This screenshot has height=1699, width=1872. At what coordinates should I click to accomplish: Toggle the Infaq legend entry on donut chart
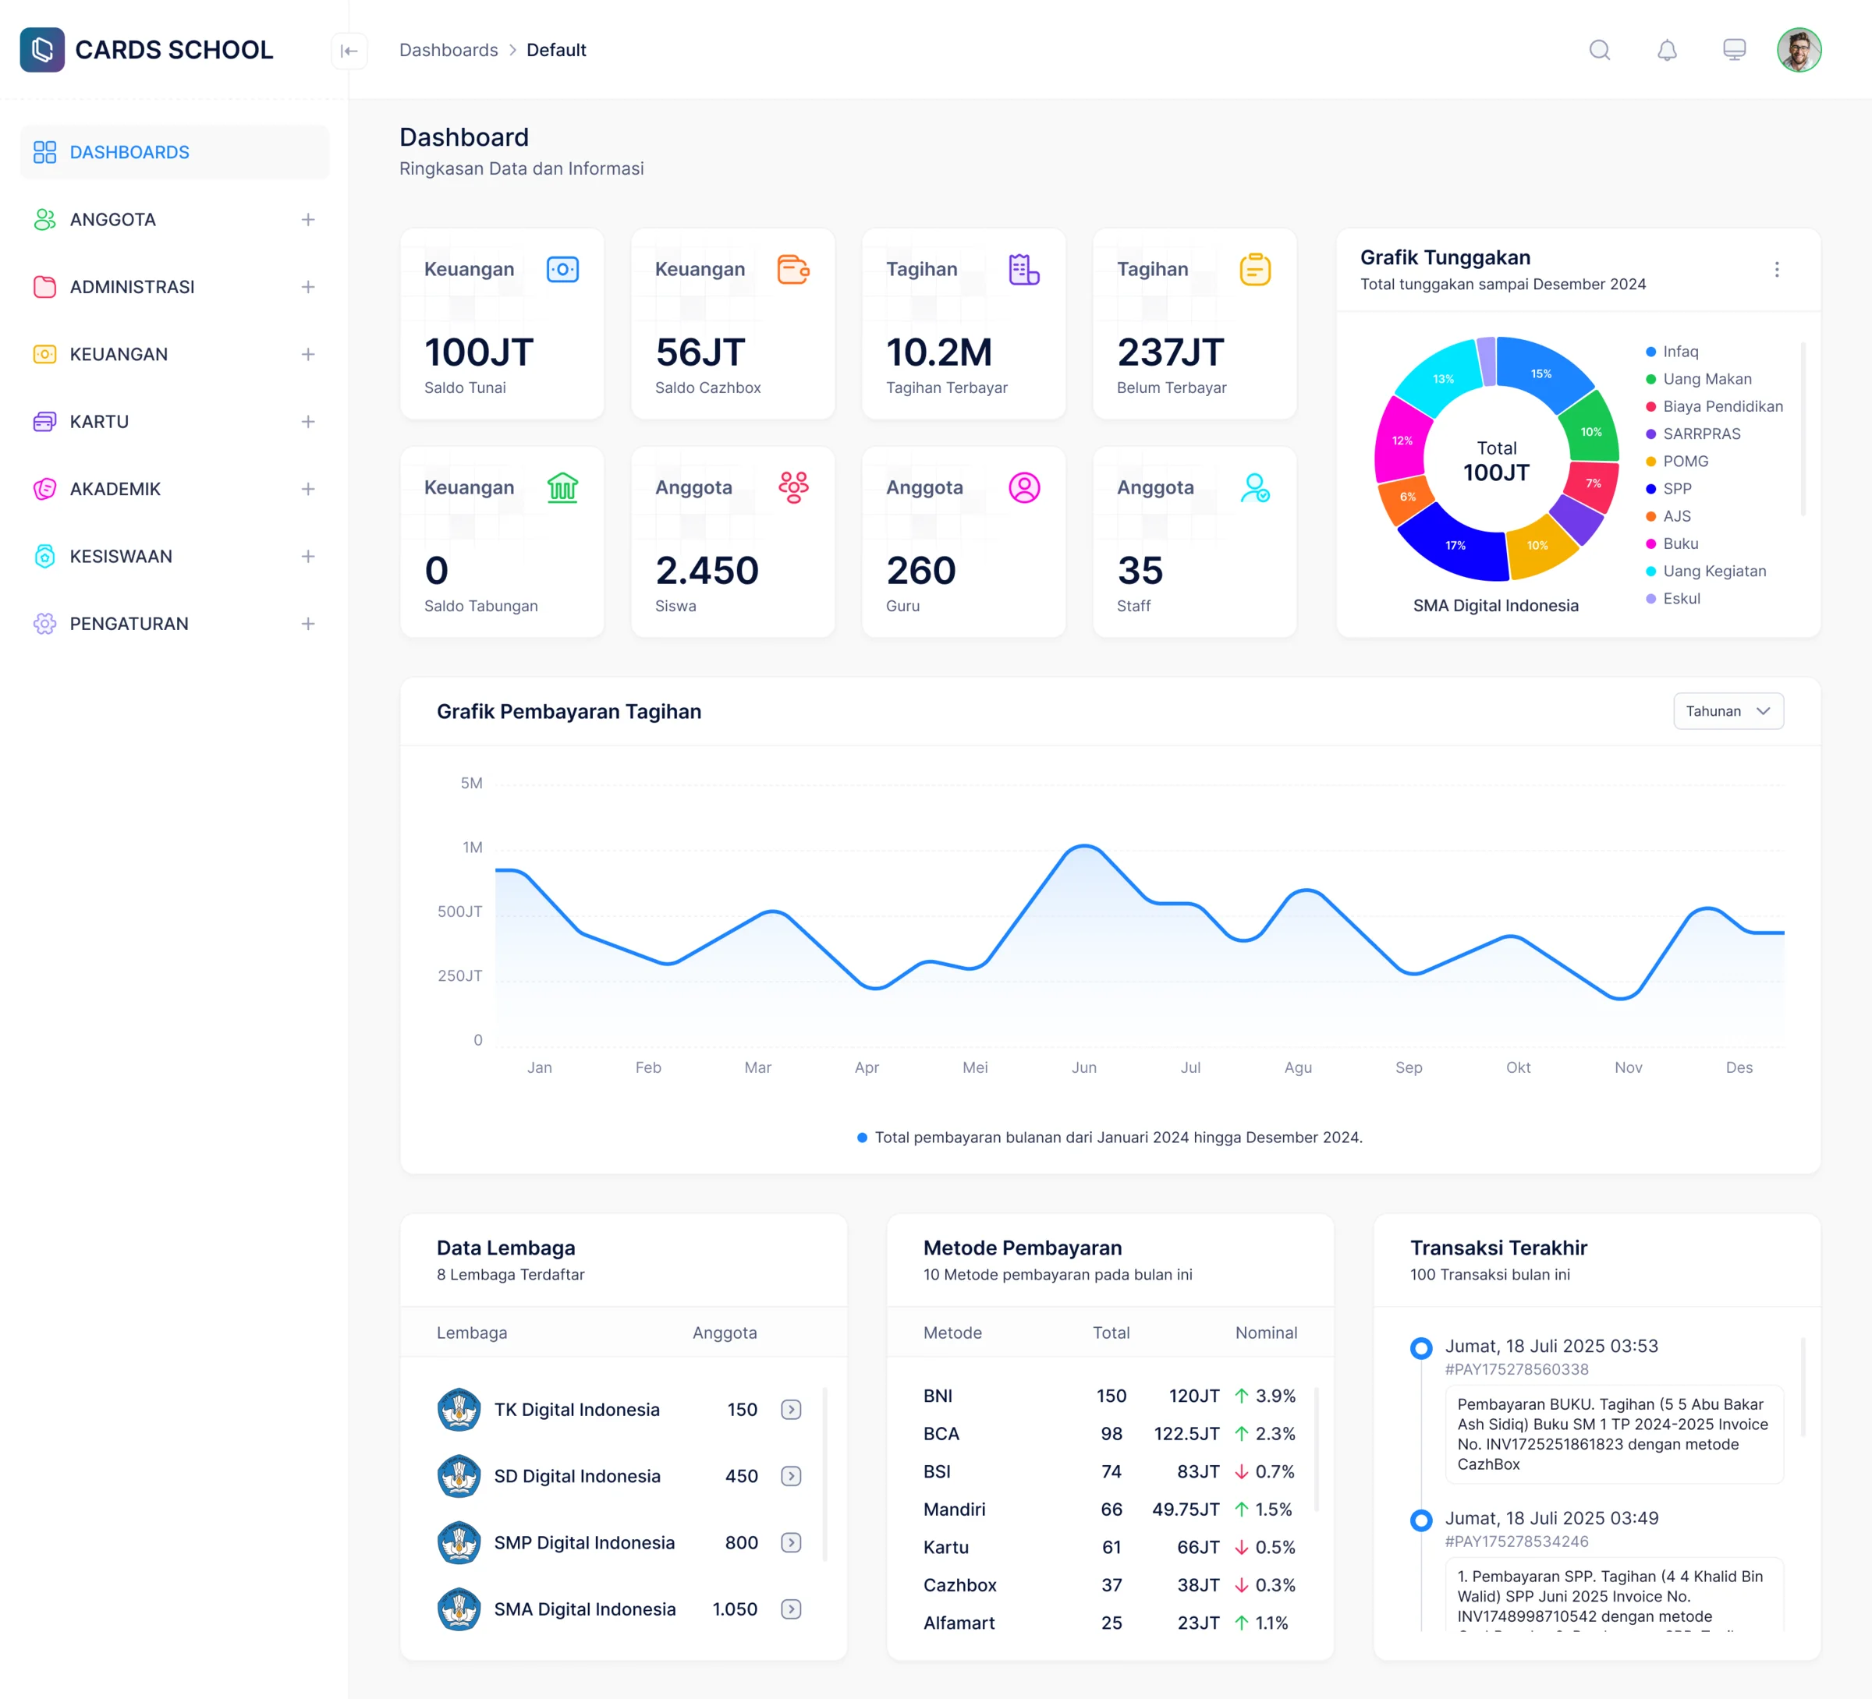pyautogui.click(x=1681, y=351)
